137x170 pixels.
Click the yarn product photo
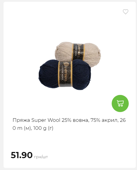click(70, 66)
